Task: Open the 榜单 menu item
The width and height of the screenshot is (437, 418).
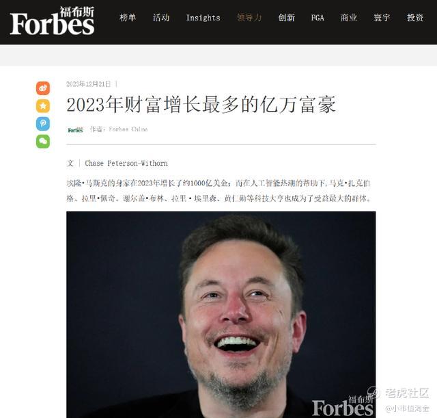Action: (128, 18)
